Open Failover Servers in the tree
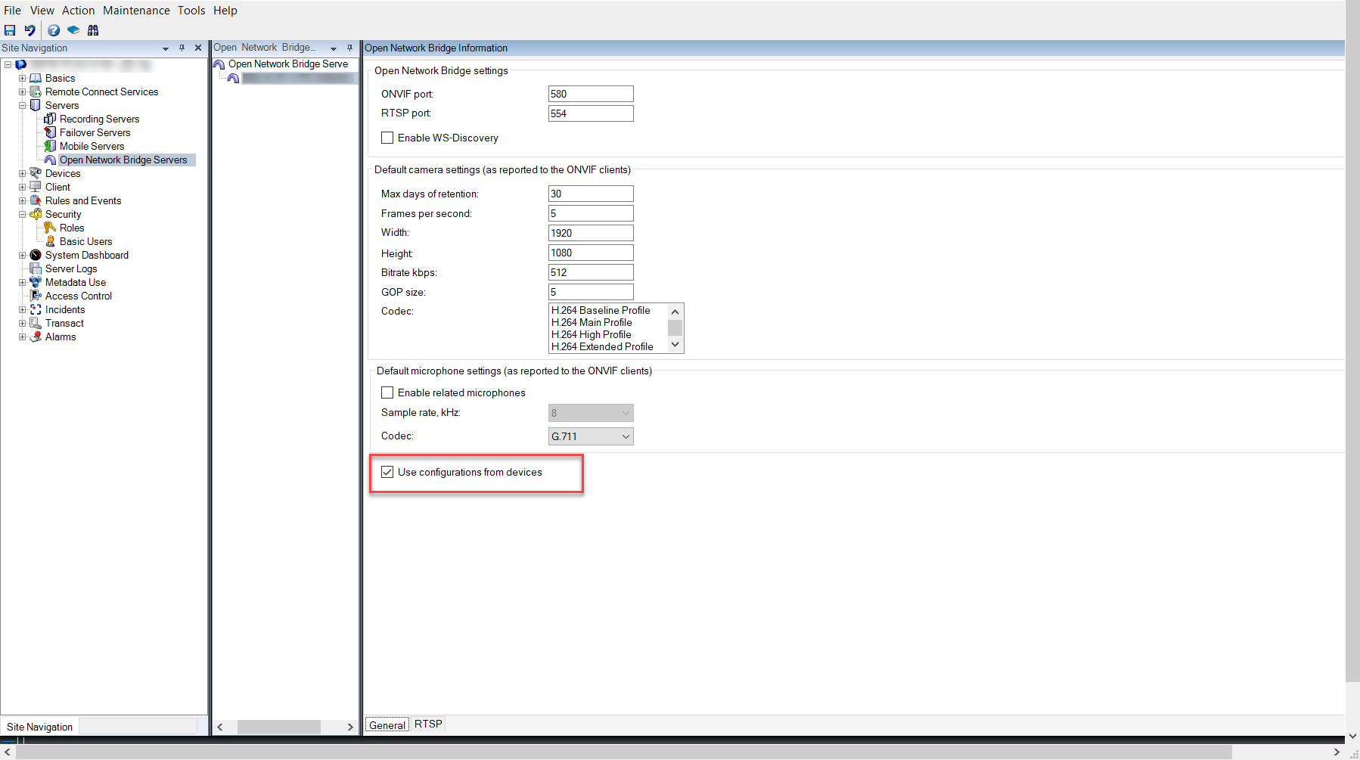Viewport: 1360px width, 760px height. tap(95, 132)
